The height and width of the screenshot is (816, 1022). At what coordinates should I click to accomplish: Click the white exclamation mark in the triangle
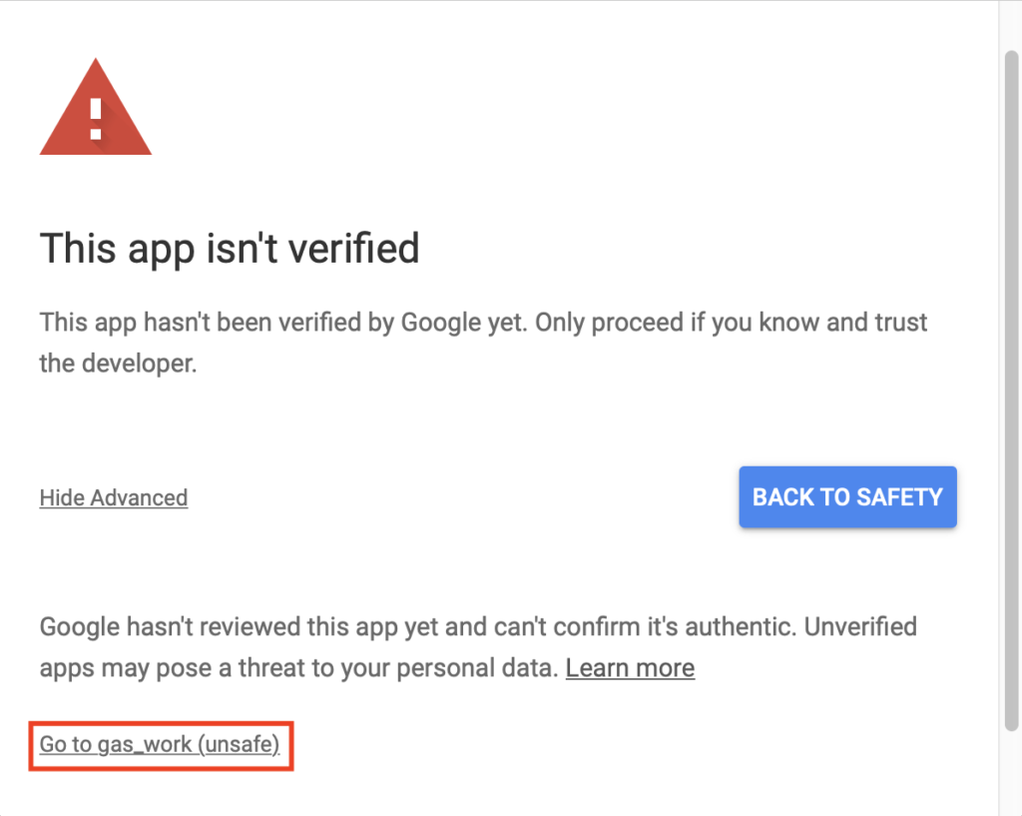96,119
